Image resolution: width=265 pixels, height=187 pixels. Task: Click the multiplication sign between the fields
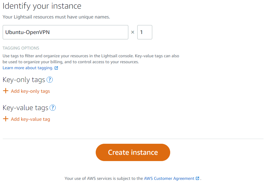coord(133,32)
